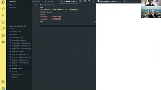Click the id value in frontmatter
The image size is (161, 90).
tap(61, 10)
